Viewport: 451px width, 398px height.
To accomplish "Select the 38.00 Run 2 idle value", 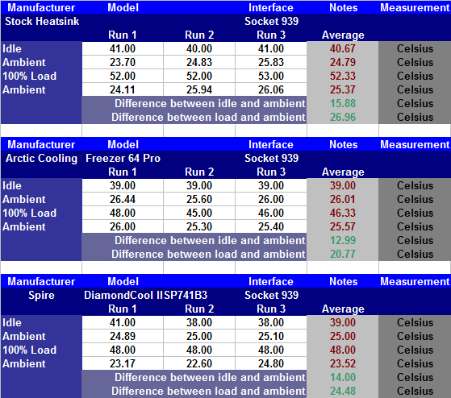I will [199, 322].
